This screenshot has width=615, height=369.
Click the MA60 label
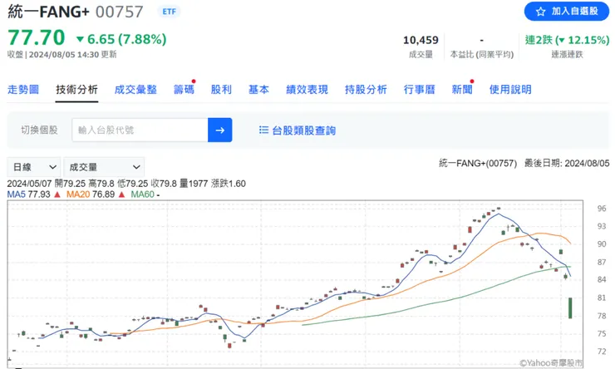pos(142,194)
